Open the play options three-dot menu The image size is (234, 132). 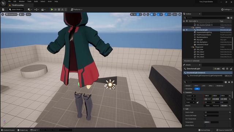[x=66, y=10]
